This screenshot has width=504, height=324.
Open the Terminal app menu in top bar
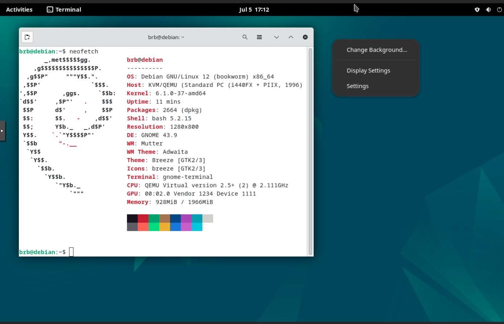pyautogui.click(x=64, y=10)
